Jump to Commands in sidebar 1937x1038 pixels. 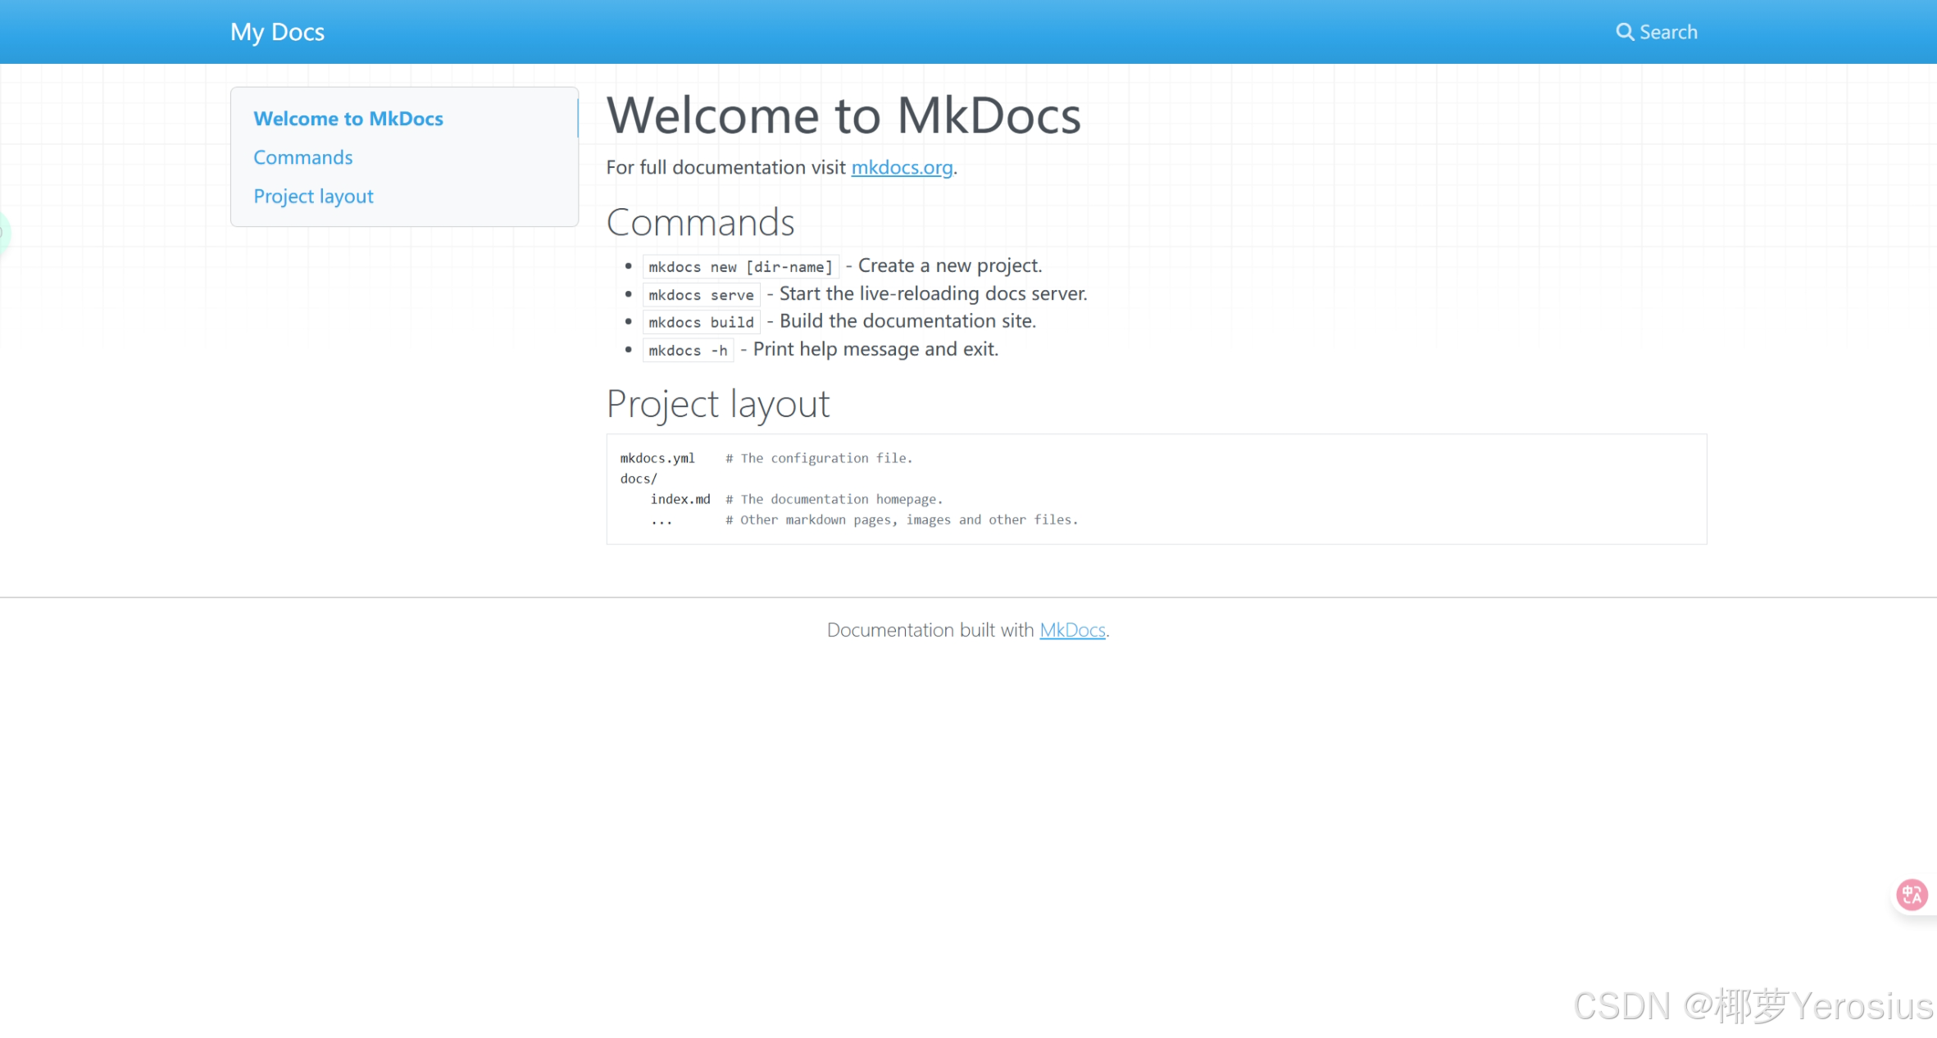pyautogui.click(x=302, y=157)
